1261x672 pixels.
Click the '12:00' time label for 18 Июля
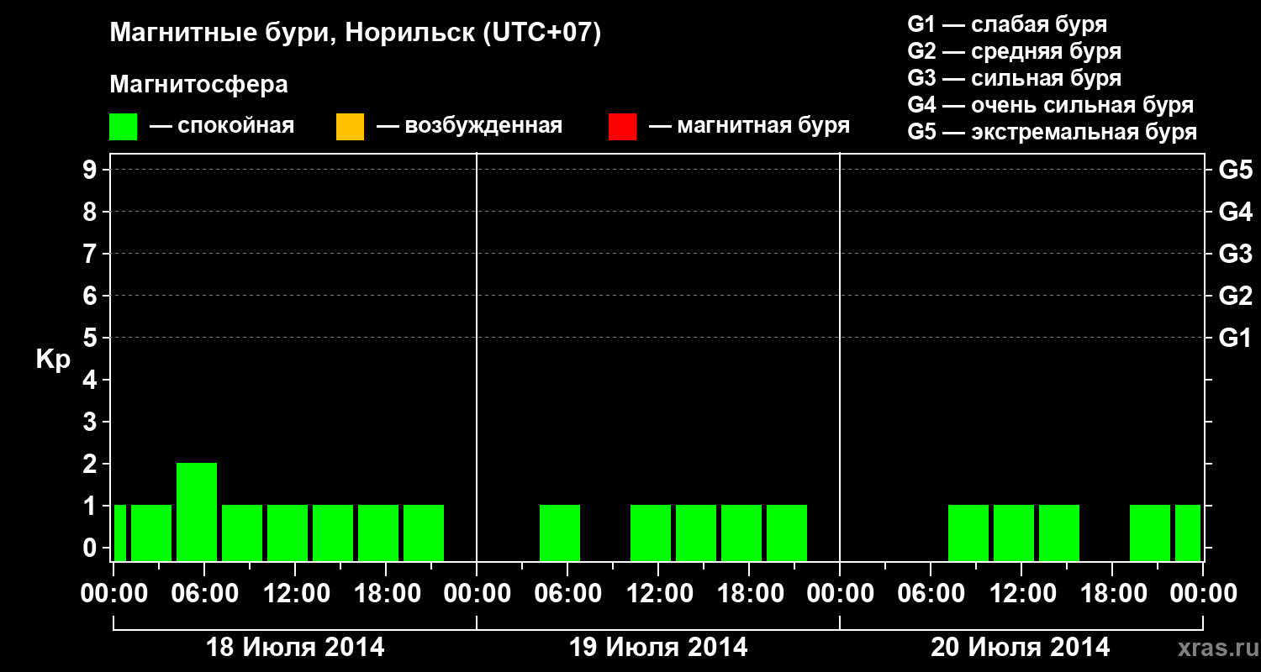[295, 594]
